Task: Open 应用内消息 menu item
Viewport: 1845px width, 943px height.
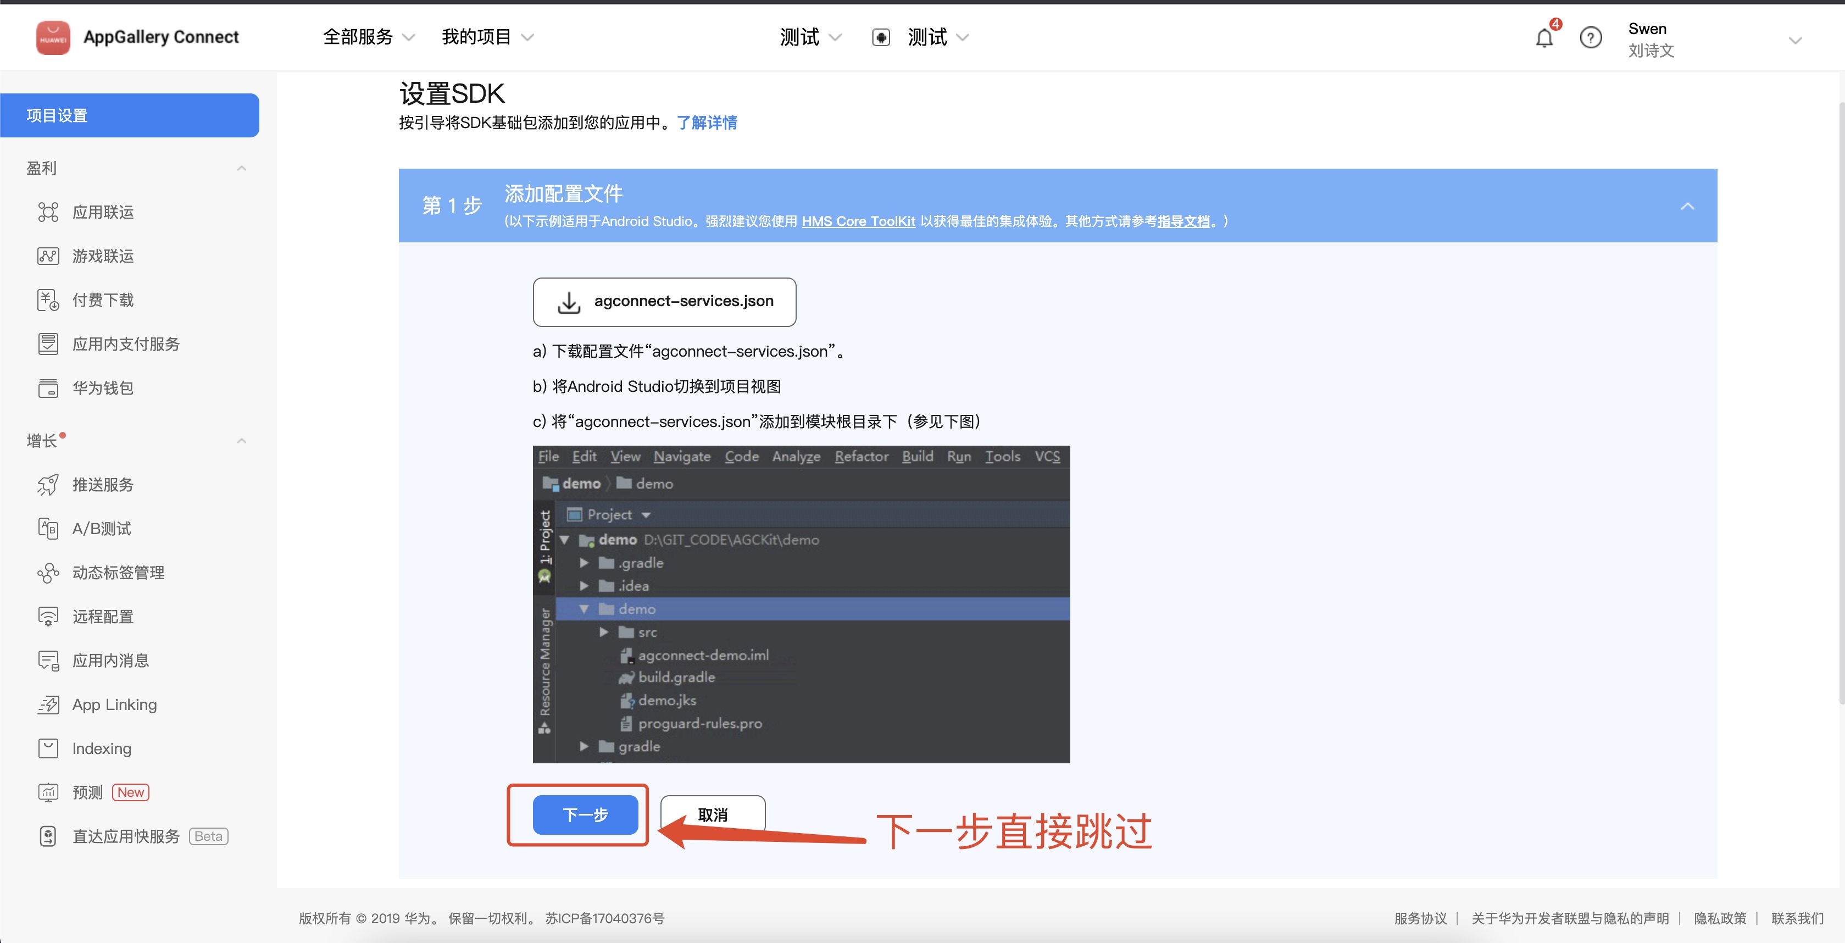Action: click(x=110, y=661)
